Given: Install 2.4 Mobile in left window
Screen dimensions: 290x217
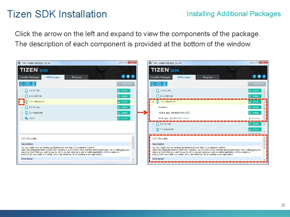Looking at the screenshot, I should (123, 91).
